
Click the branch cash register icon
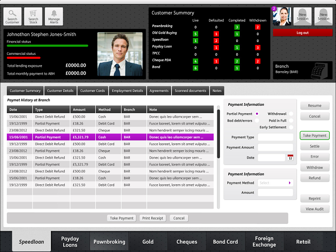(x=320, y=71)
